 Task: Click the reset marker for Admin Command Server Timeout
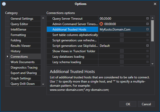148,24
